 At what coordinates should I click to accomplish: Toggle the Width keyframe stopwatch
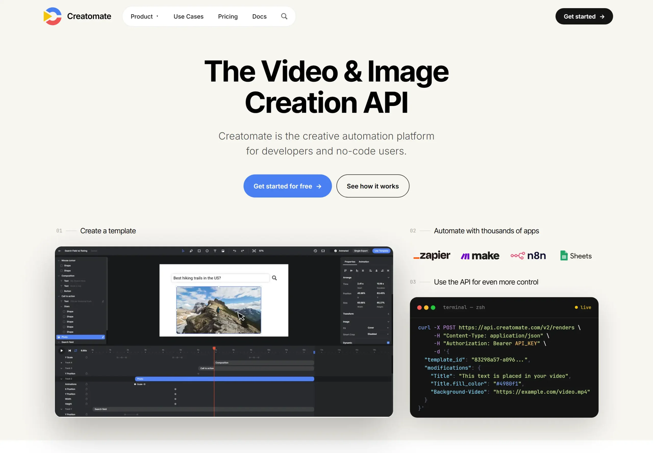pyautogui.click(x=86, y=399)
